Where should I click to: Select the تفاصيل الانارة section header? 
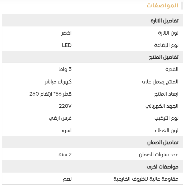click(x=164, y=21)
